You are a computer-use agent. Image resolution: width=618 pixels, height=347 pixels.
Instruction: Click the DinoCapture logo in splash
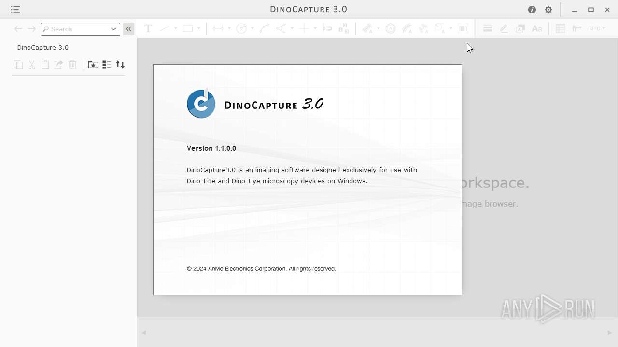[x=201, y=103]
